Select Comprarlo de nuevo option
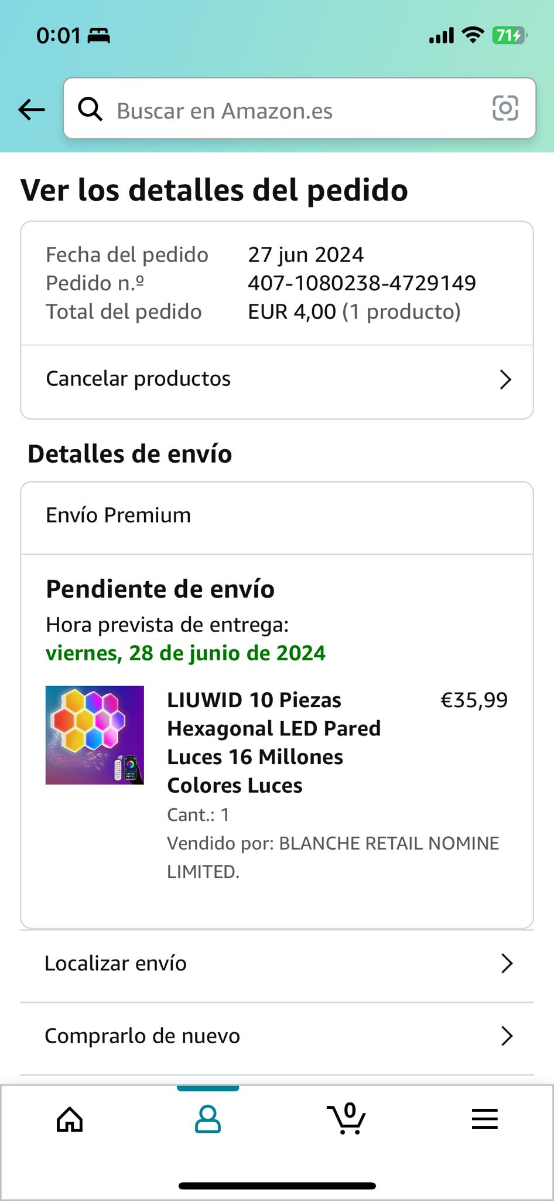Image resolution: width=554 pixels, height=1201 pixels. 142,1036
